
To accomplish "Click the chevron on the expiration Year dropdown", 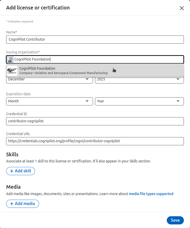I will coord(178,101).
